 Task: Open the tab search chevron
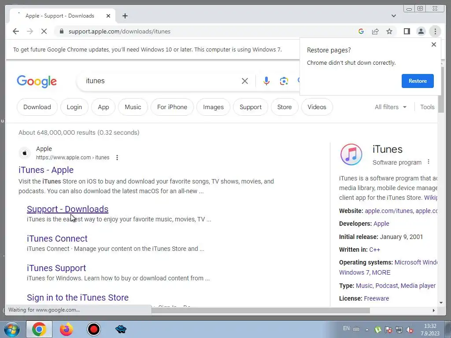click(x=393, y=16)
